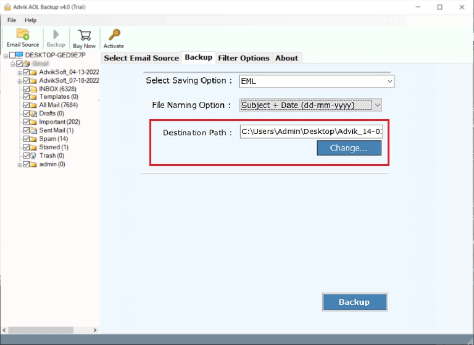Image resolution: width=474 pixels, height=345 pixels.
Task: Uncheck the Starred (1) checkbox
Action: point(27,148)
